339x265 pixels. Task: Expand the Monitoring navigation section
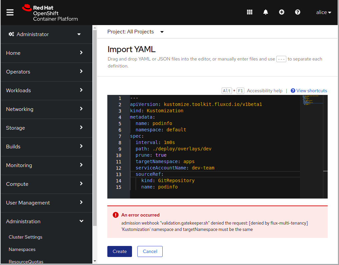pos(46,165)
